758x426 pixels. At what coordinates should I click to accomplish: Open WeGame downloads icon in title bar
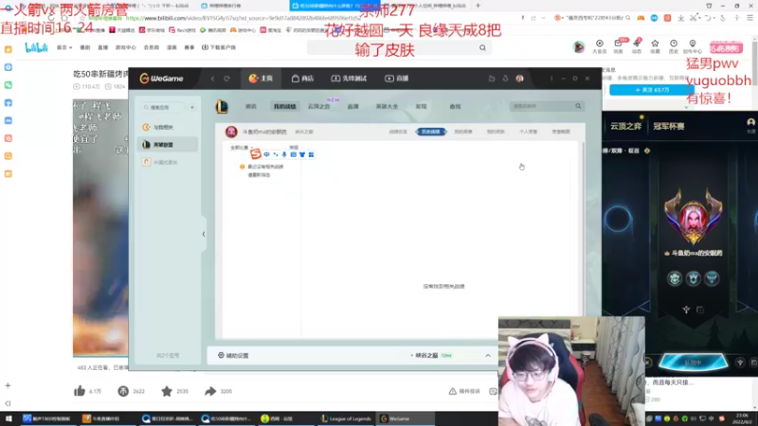(x=505, y=79)
